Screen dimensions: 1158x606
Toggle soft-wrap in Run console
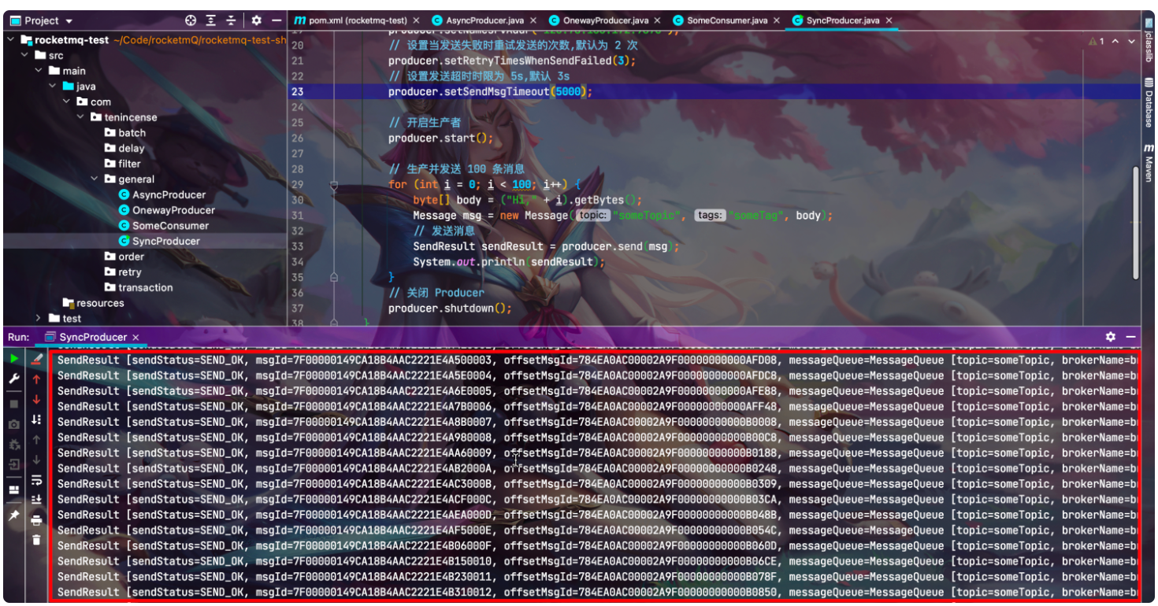(36, 480)
